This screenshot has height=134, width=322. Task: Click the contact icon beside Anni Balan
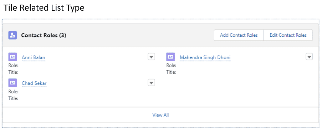click(x=12, y=57)
